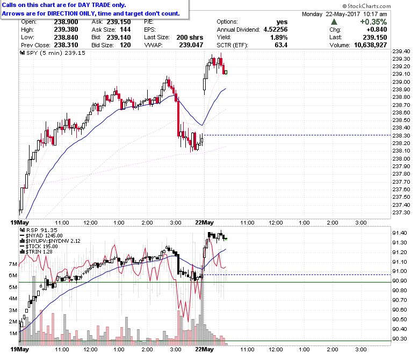This screenshot has height=354, width=419.
Task: Click the Low value 238.840
Action: [66, 38]
